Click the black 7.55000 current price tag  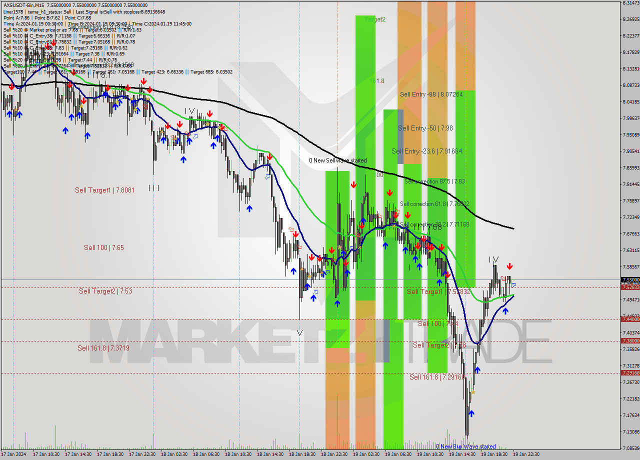630,280
